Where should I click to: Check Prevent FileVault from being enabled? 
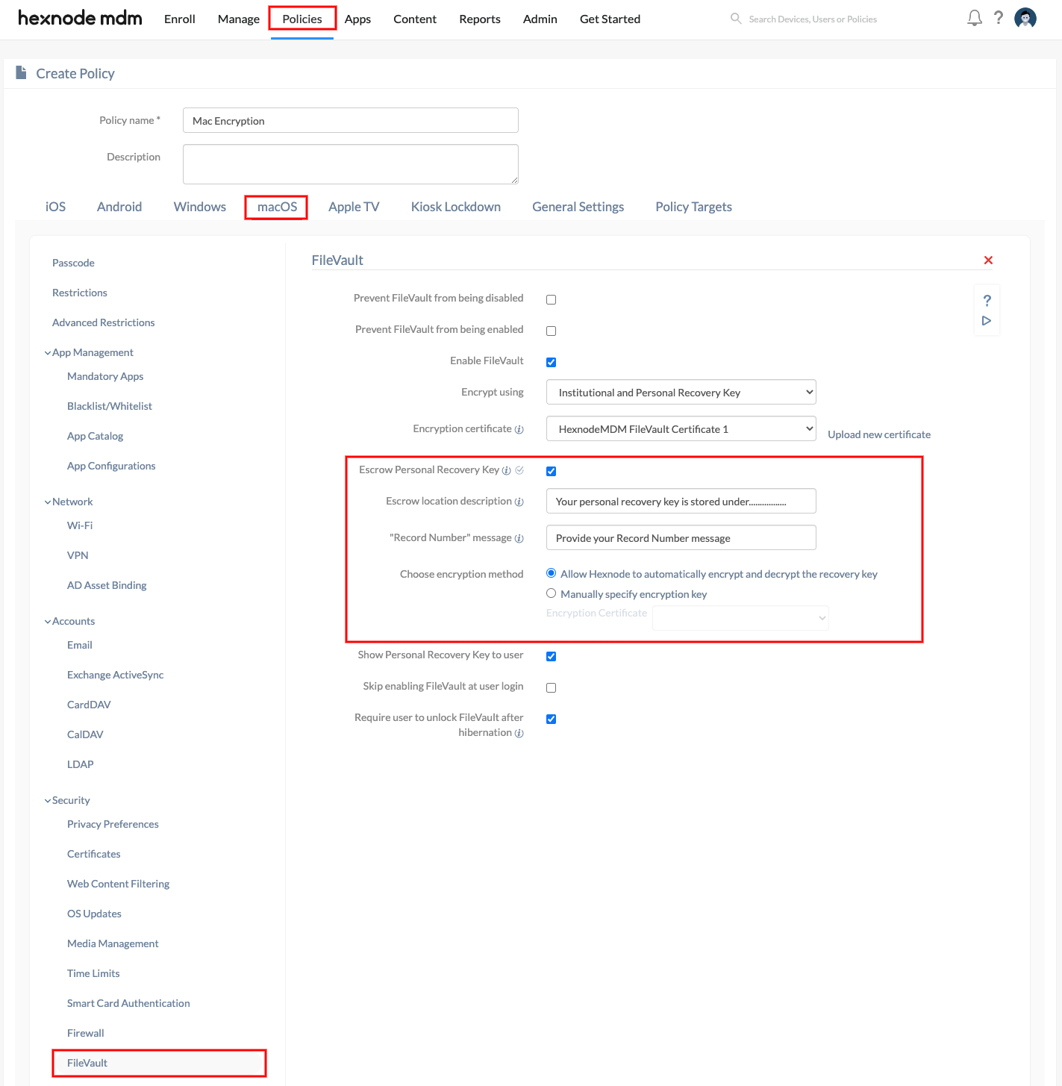click(x=552, y=331)
